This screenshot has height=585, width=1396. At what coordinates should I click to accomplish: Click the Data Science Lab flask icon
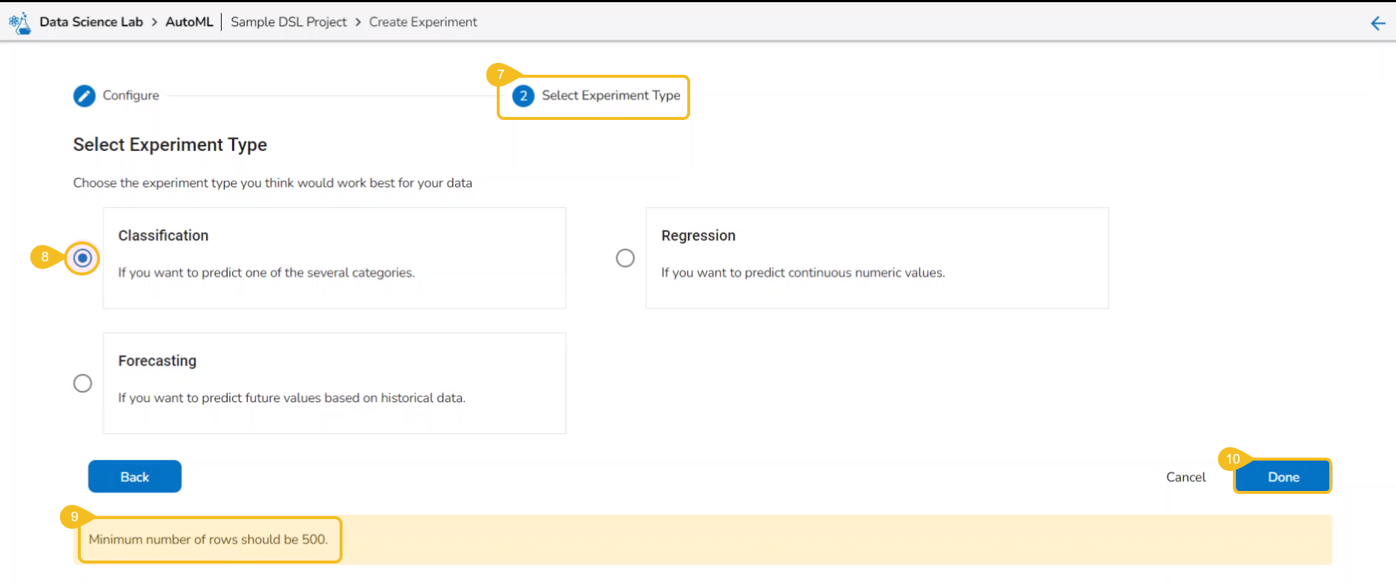(x=20, y=22)
